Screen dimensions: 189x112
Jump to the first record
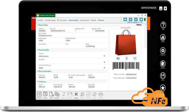(125, 20)
